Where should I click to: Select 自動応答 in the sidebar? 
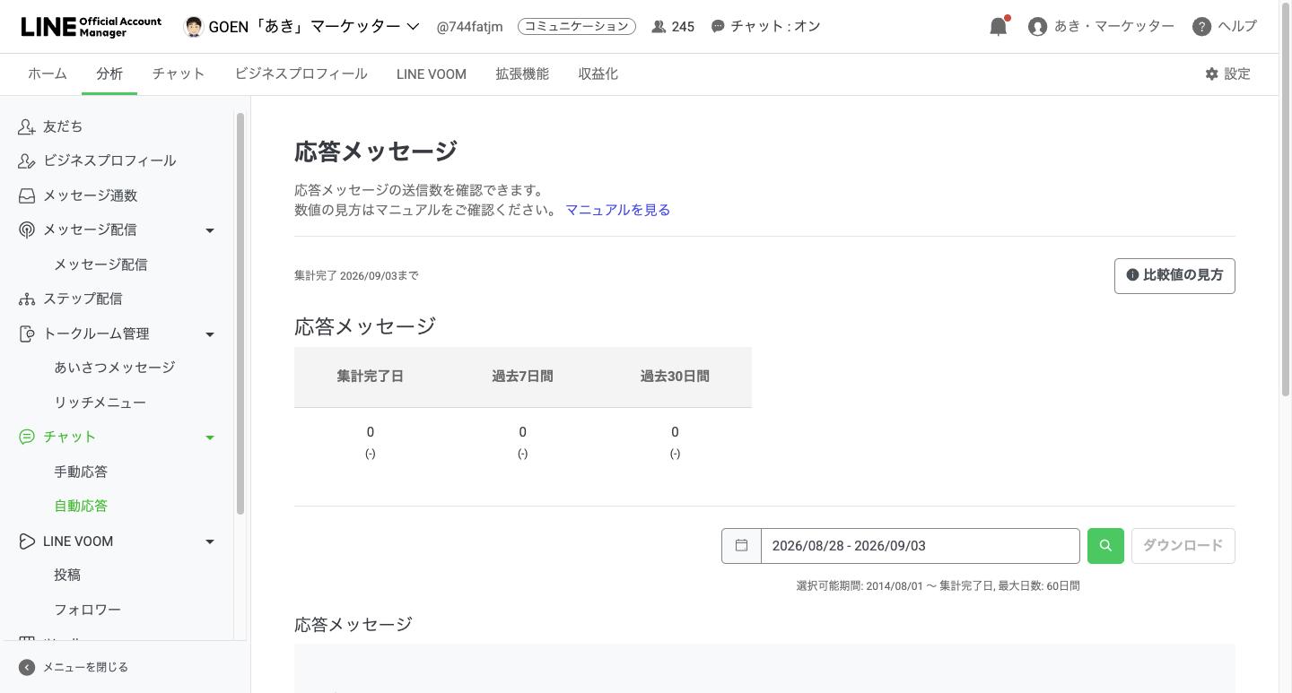(81, 506)
